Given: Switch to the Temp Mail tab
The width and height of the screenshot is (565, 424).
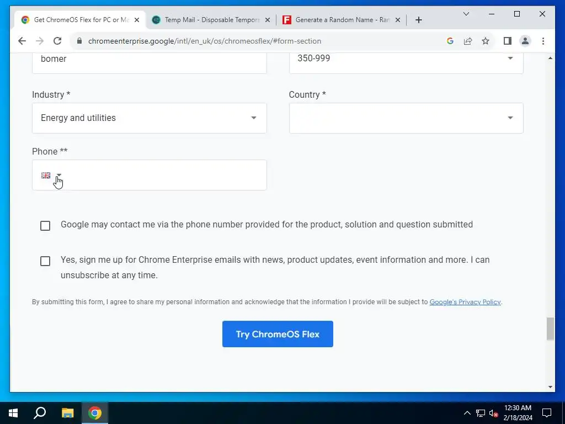Looking at the screenshot, I should coord(211,20).
